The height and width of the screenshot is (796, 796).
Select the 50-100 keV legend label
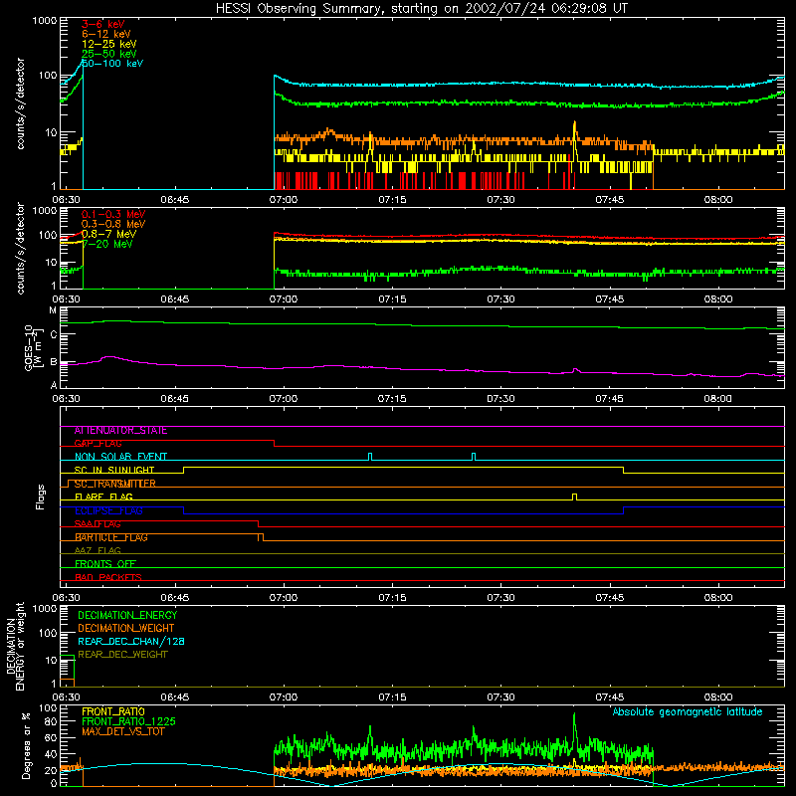[112, 64]
